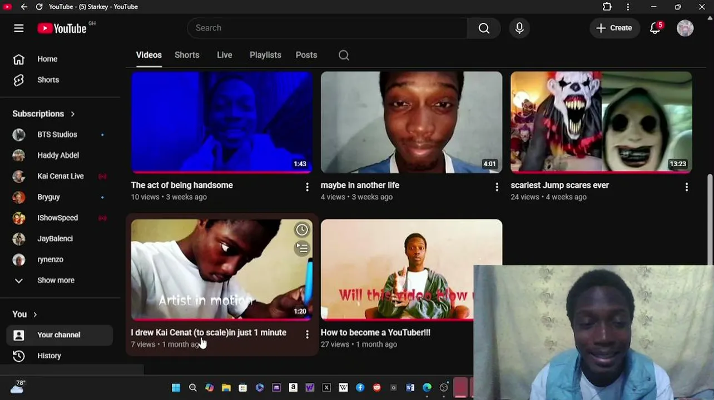Start voice search with the microphone

[x=519, y=28]
